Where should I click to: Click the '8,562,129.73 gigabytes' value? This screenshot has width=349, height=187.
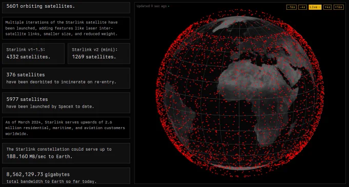click(38, 174)
